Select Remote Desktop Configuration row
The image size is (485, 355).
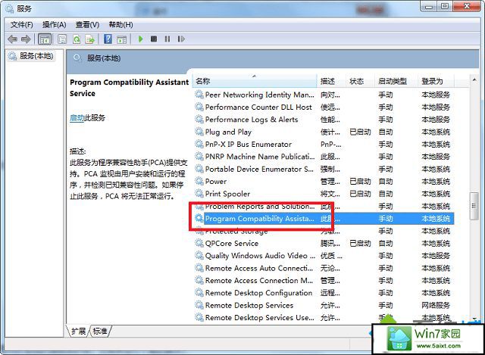[324, 293]
